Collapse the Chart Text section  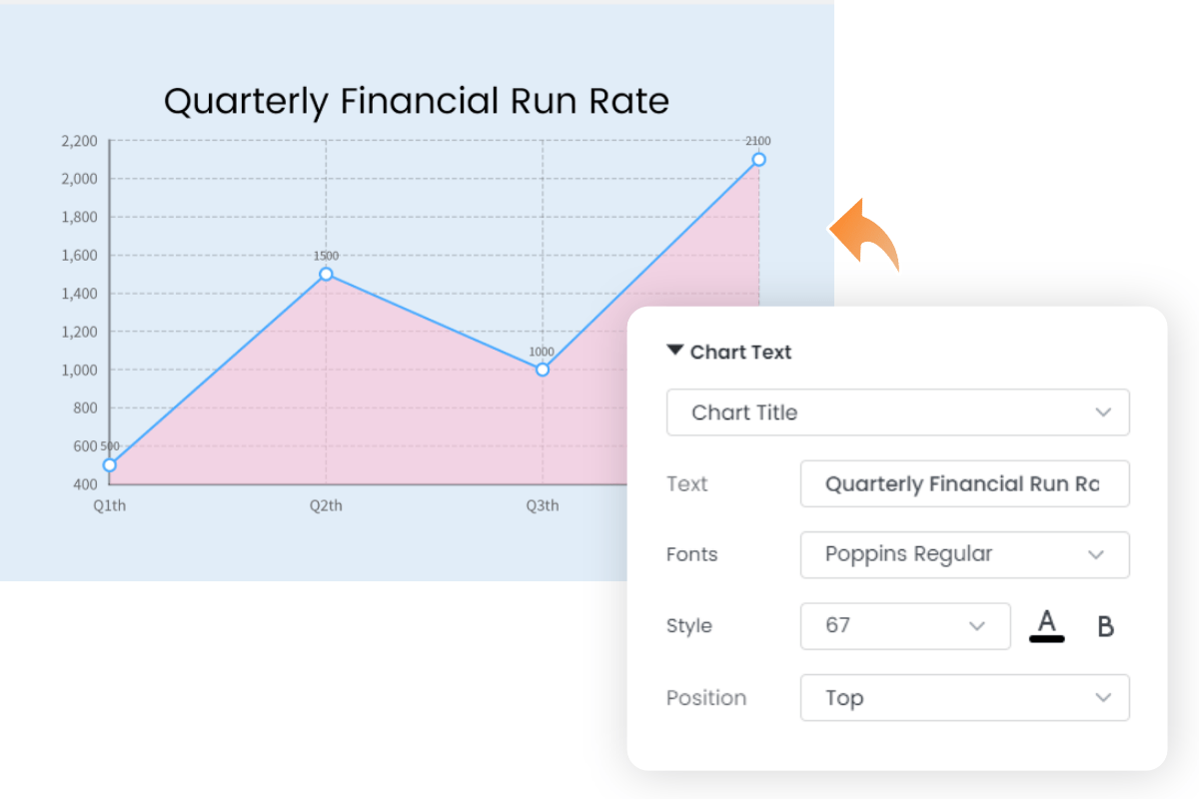[674, 351]
